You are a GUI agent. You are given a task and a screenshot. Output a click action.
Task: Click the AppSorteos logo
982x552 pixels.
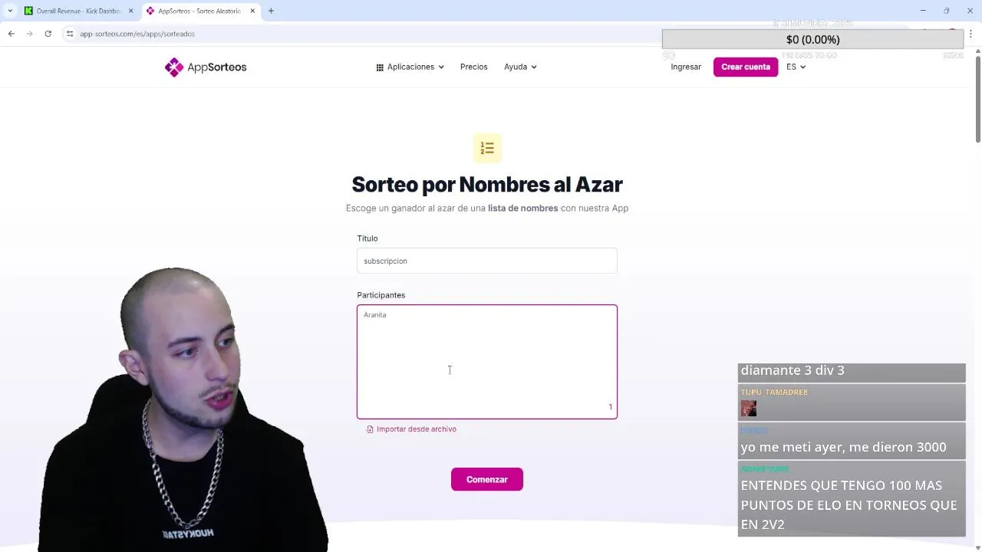coord(206,67)
